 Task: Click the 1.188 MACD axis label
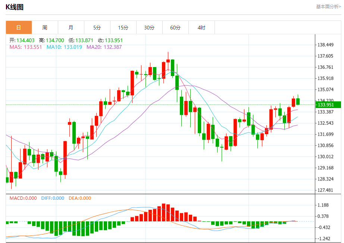tap(323, 205)
